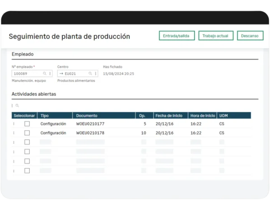Open row menu for WOEU0210177

[14, 124]
